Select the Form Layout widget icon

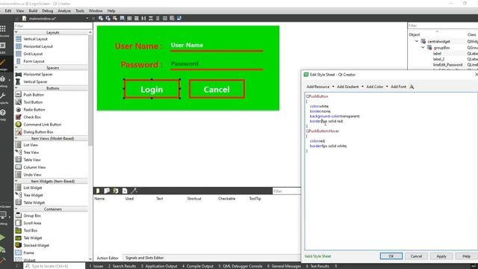tap(18, 61)
